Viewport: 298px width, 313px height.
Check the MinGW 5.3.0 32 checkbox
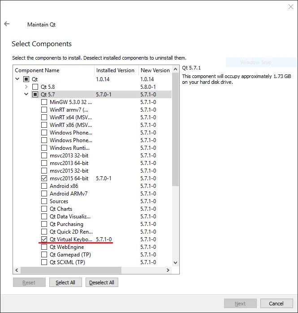click(44, 102)
